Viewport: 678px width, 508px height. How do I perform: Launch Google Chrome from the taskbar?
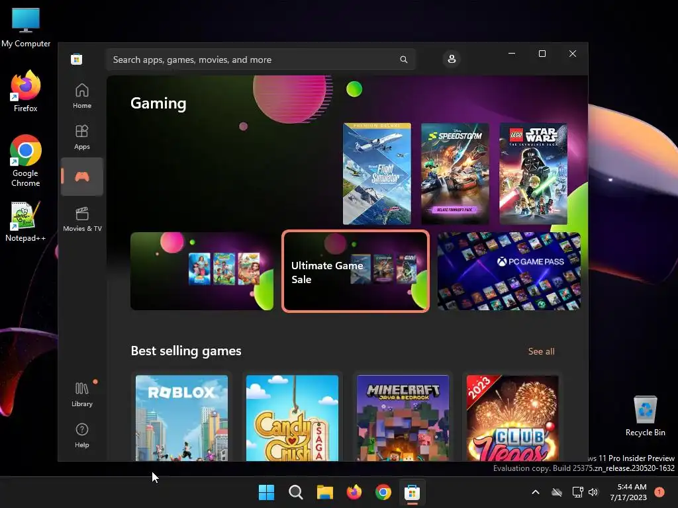[383, 492]
